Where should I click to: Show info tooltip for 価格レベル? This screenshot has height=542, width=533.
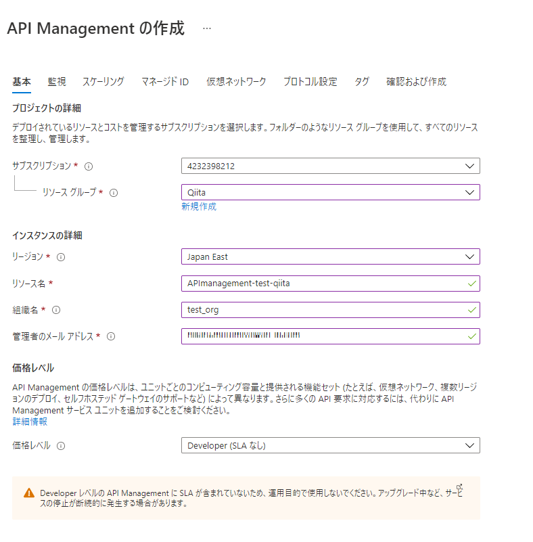[61, 446]
